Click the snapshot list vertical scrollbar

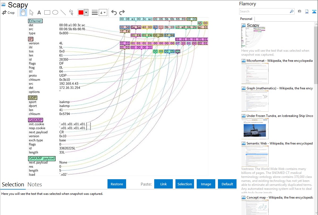coord(316,55)
